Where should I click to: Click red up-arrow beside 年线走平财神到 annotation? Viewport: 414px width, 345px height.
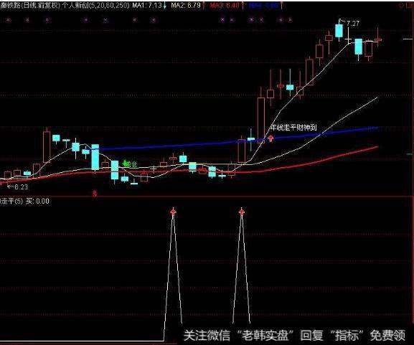click(x=271, y=138)
